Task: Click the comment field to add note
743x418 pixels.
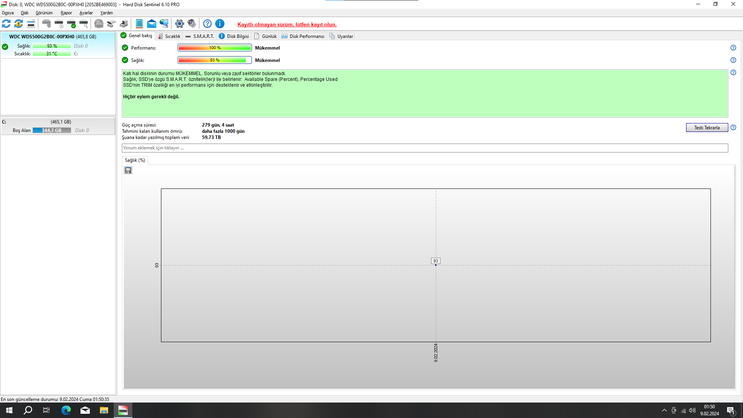Action: (x=425, y=148)
